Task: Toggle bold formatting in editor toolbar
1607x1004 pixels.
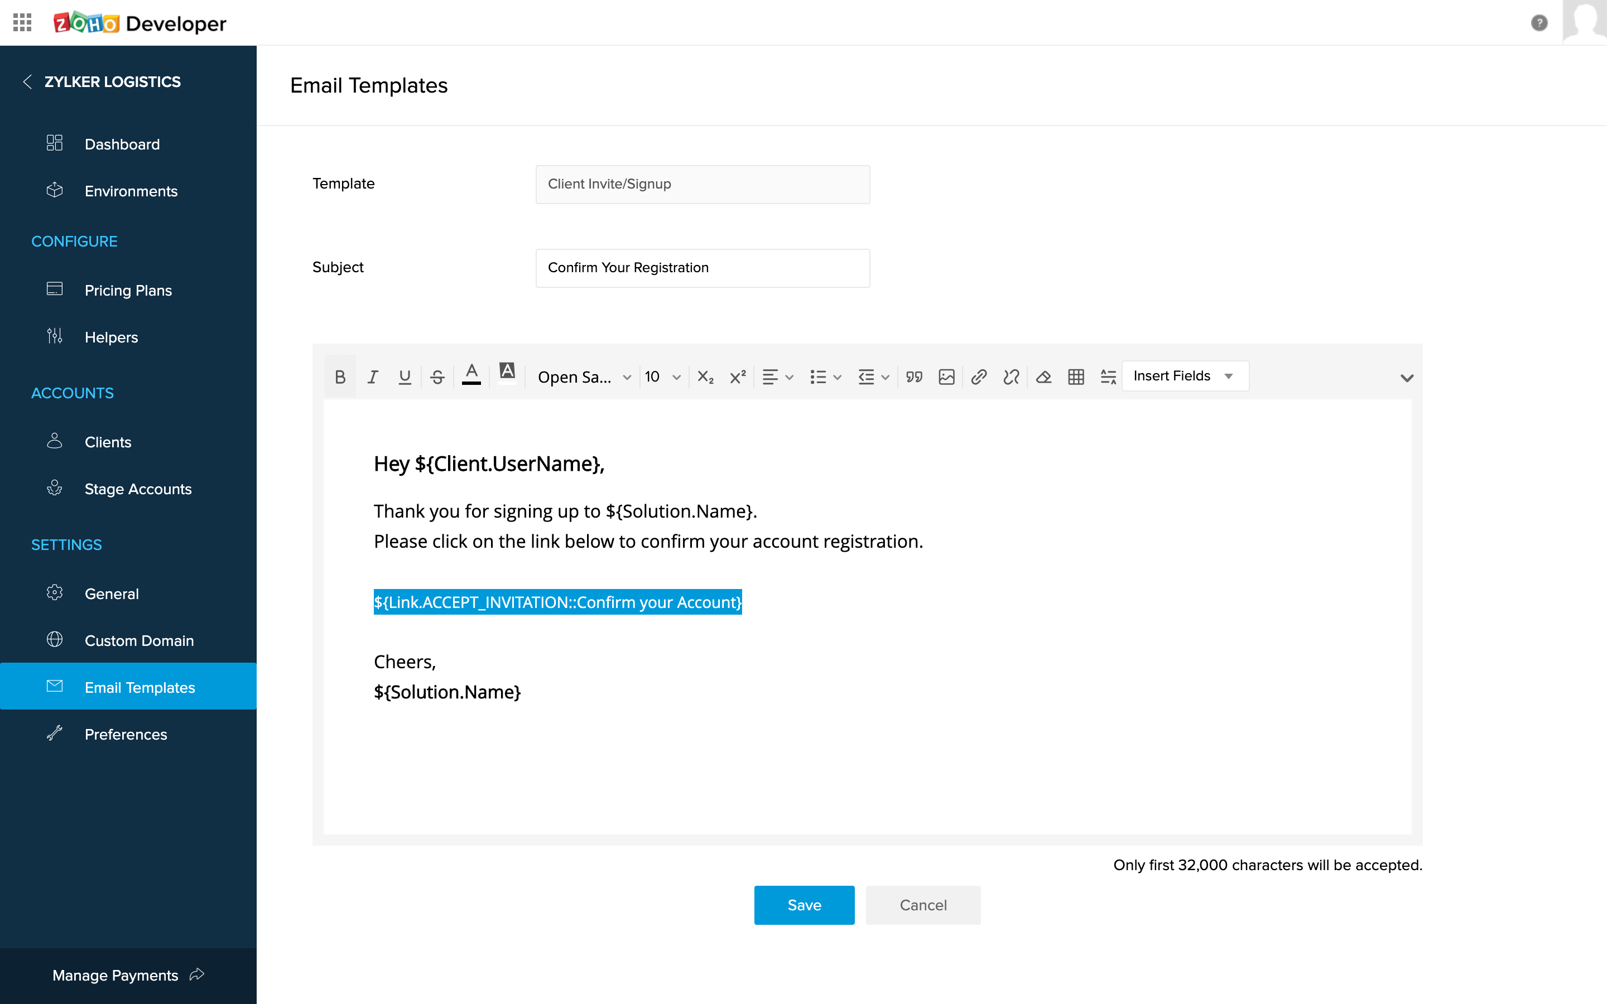Action: coord(340,377)
